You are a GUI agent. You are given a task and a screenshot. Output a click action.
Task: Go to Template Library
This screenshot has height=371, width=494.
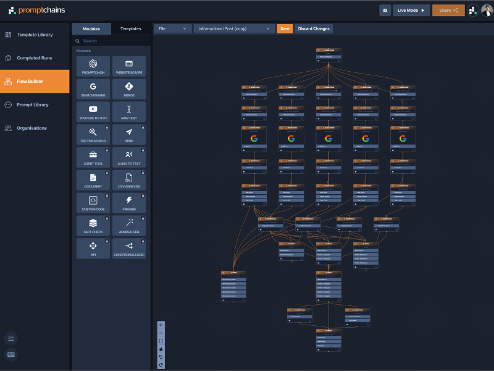click(x=35, y=35)
